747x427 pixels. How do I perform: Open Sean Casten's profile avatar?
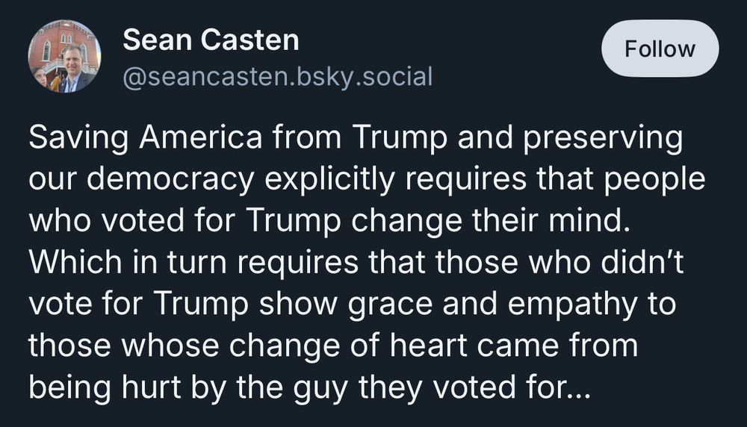tap(64, 56)
